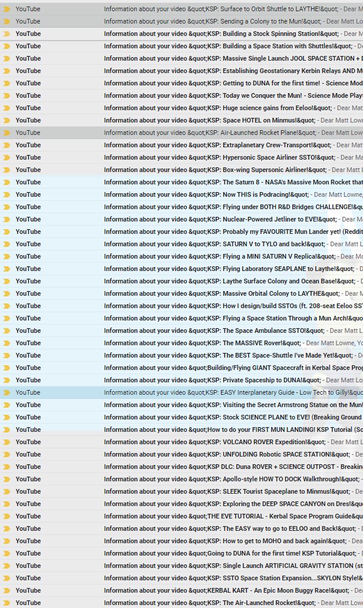The image size is (363, 608).
Task: Toggle importance marker on Building a Stock Spinning Station row
Action: (6, 34)
